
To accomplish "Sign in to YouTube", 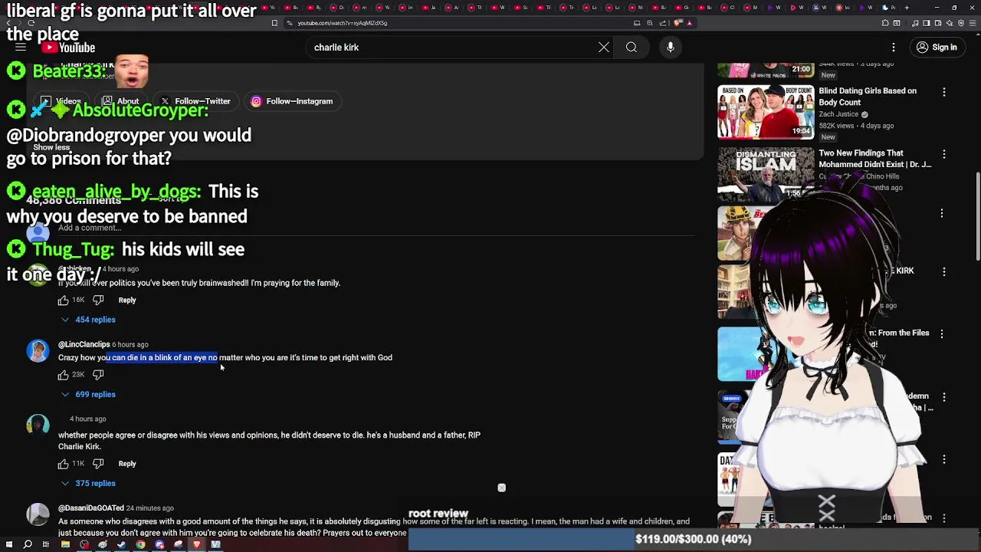I will [937, 48].
